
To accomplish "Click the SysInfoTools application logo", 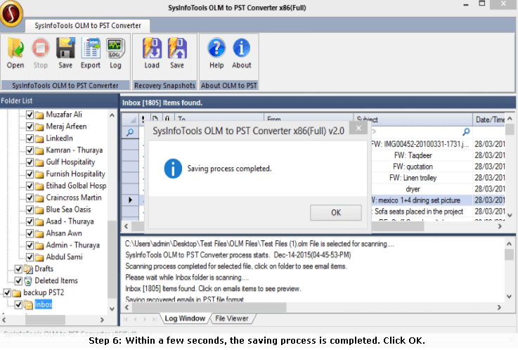I will (11, 13).
